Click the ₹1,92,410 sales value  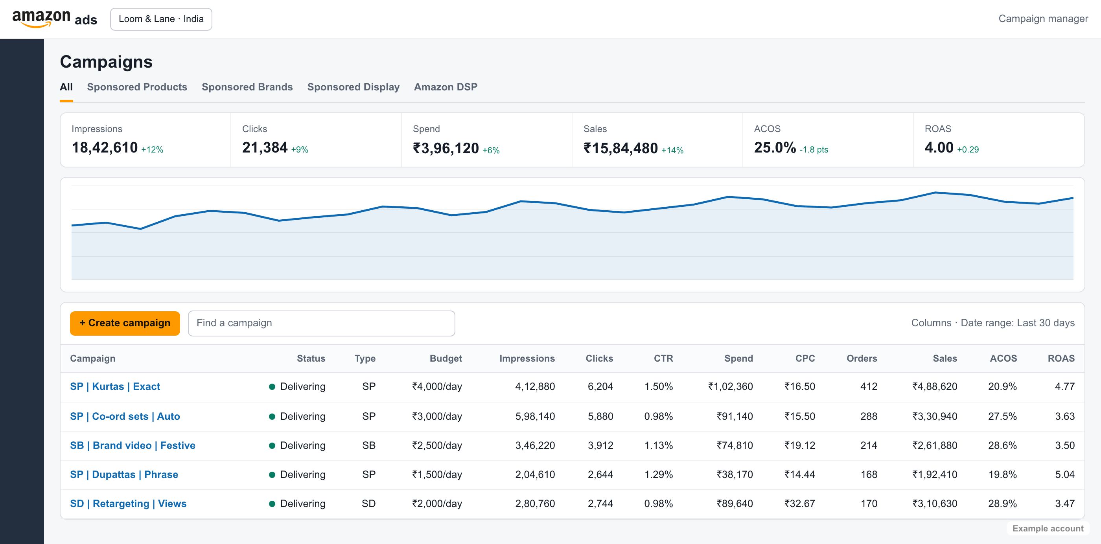click(x=935, y=474)
